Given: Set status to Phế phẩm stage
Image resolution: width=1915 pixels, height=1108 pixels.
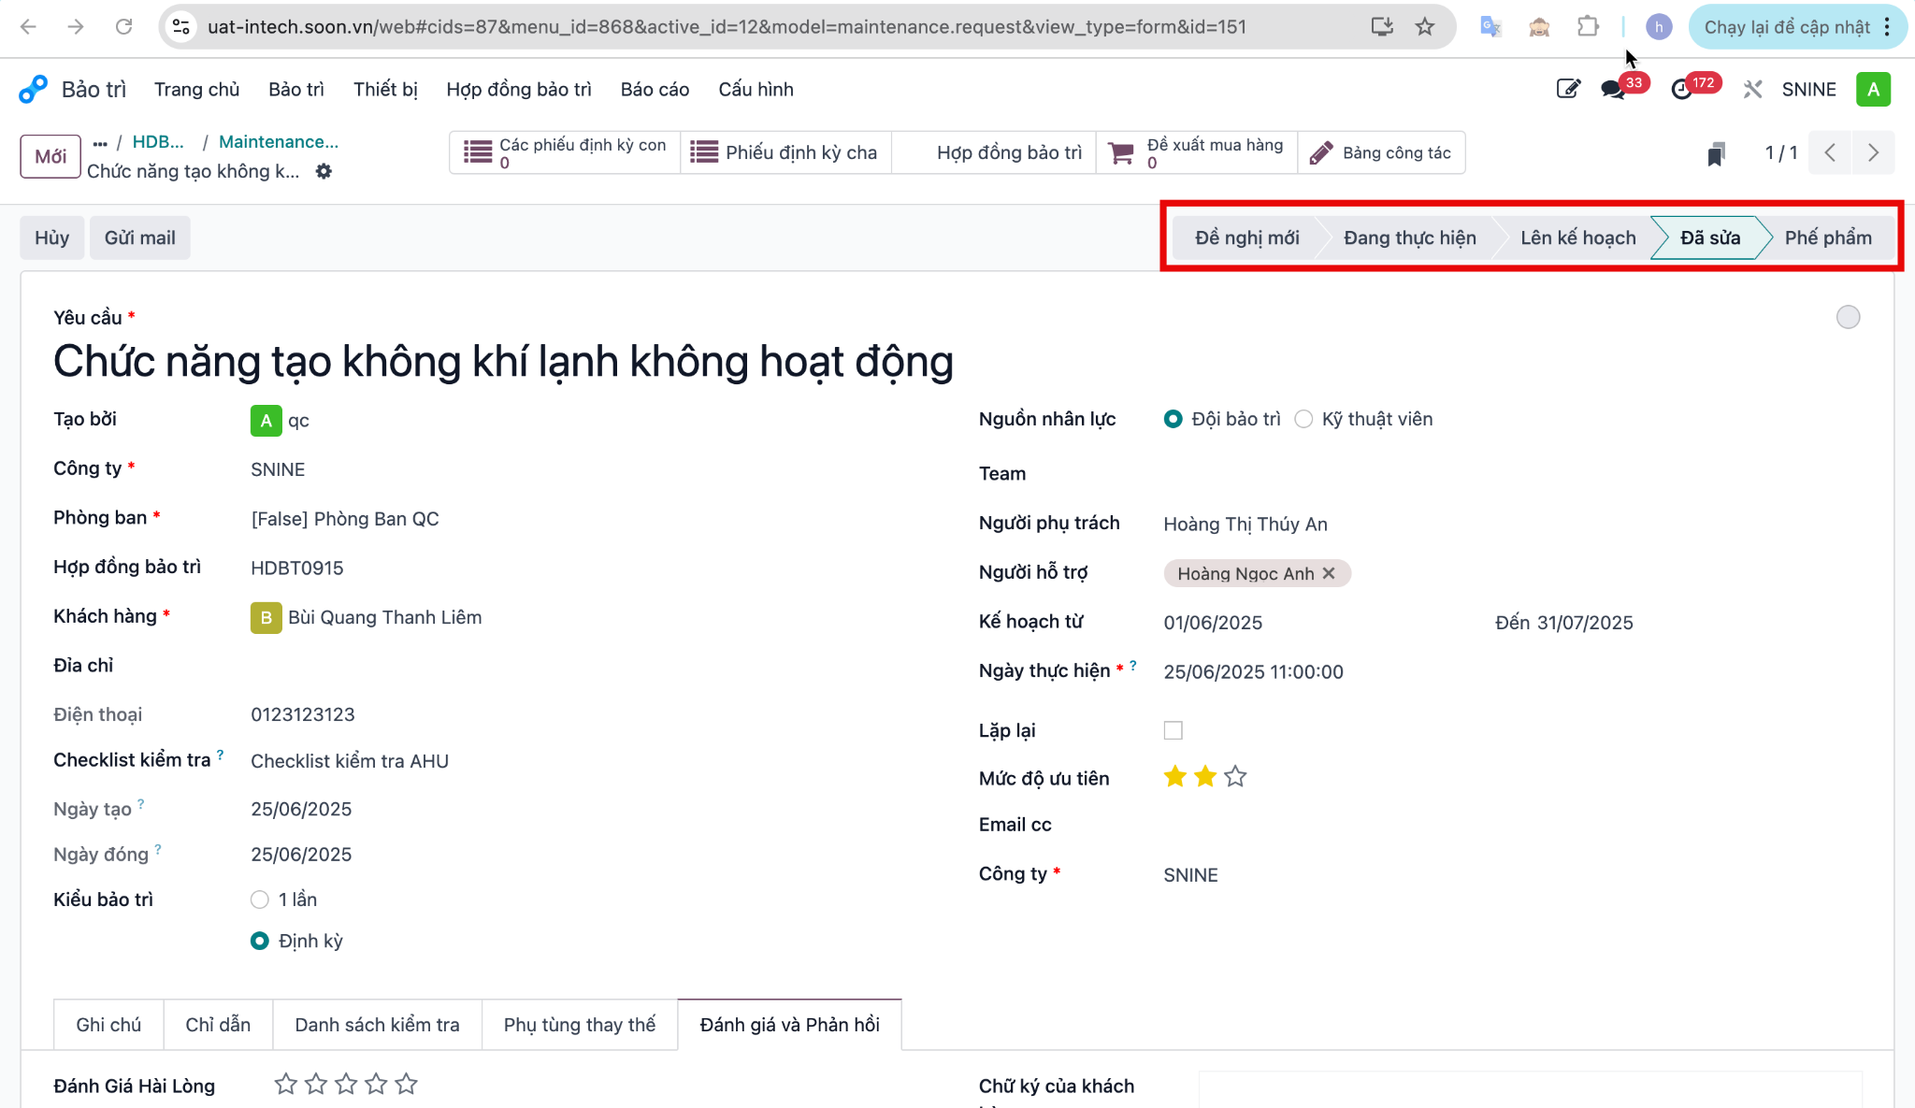Looking at the screenshot, I should click(1828, 237).
